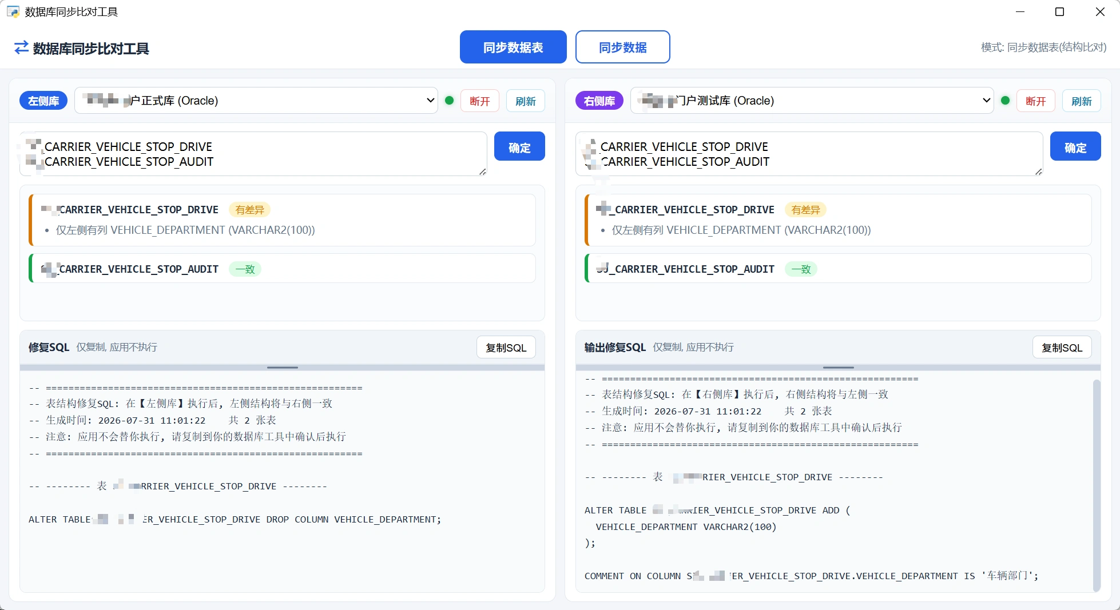Click the 右侧库 label badge
This screenshot has height=610, width=1120.
[599, 101]
